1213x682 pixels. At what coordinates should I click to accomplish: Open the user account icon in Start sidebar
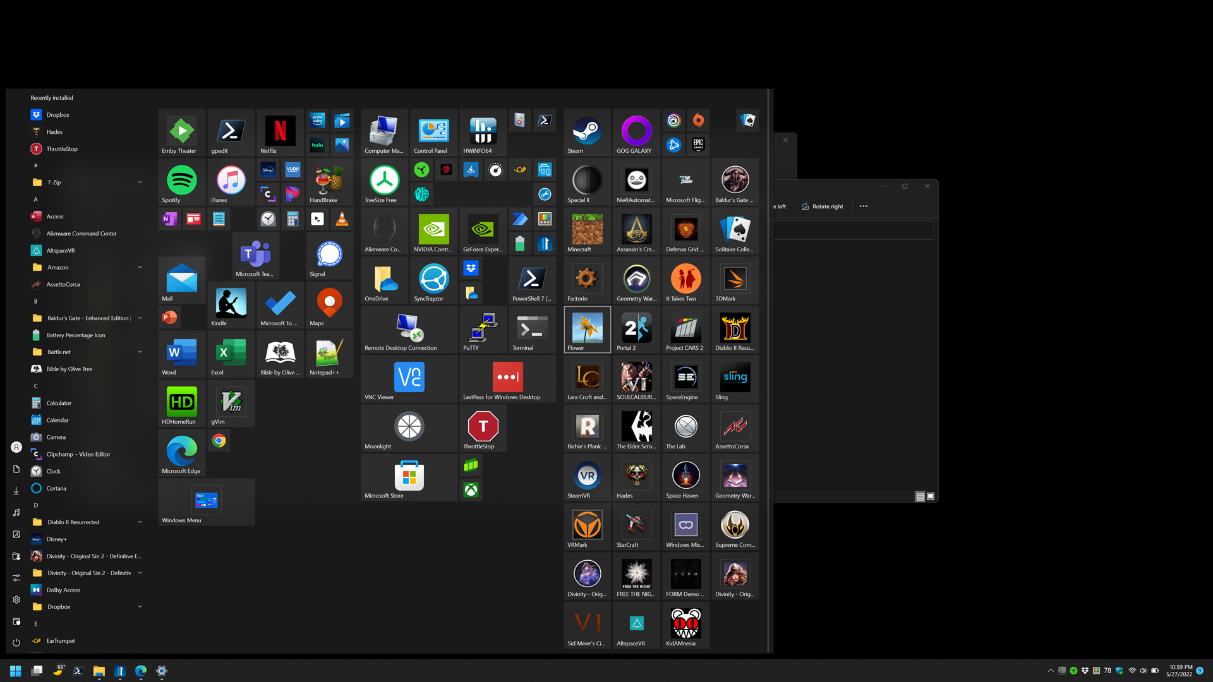click(x=16, y=447)
